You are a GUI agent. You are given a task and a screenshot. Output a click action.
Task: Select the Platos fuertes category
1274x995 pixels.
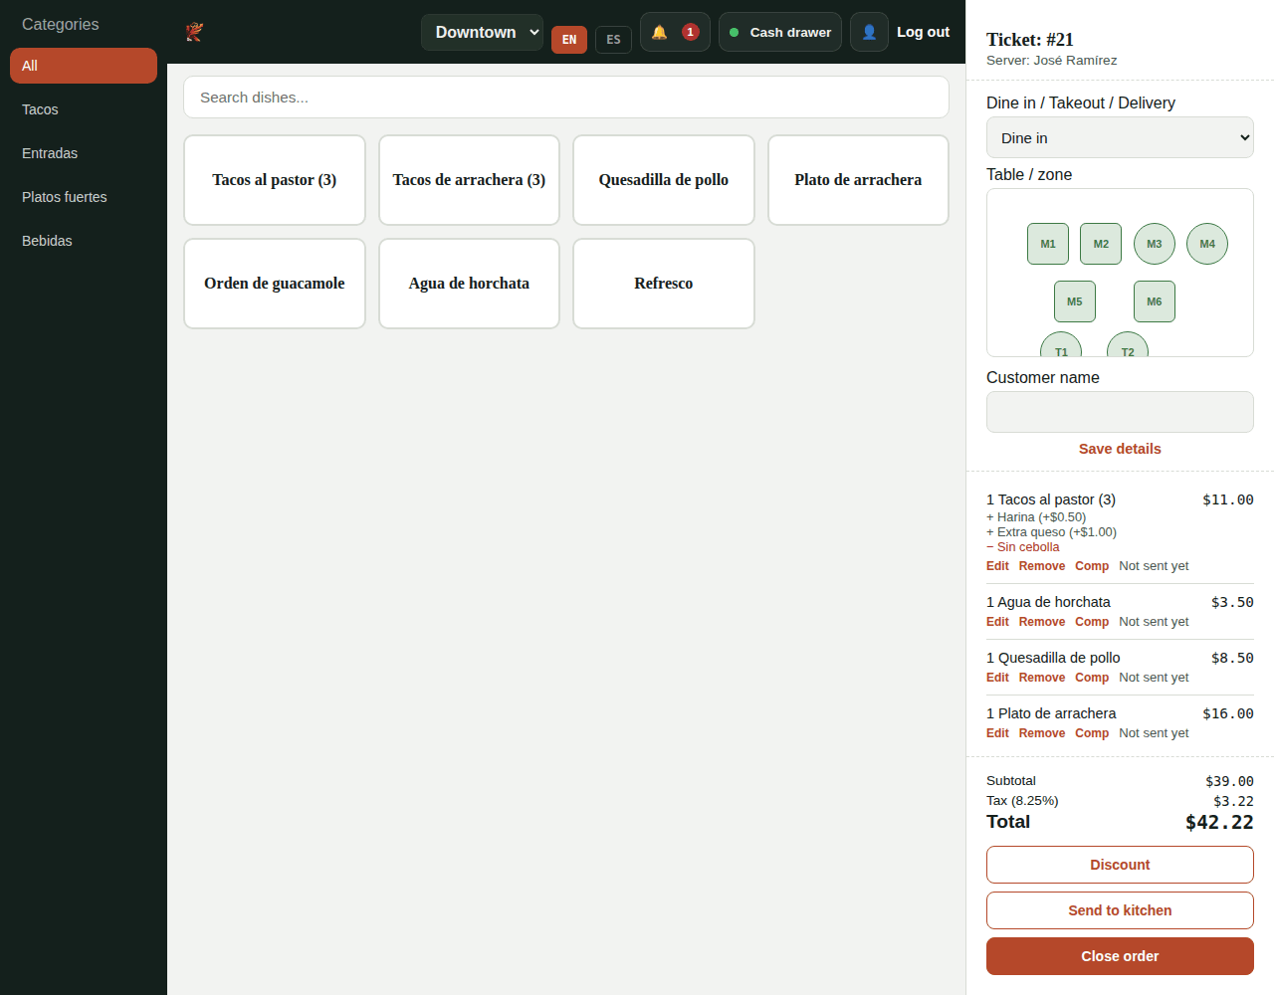pyautogui.click(x=84, y=197)
